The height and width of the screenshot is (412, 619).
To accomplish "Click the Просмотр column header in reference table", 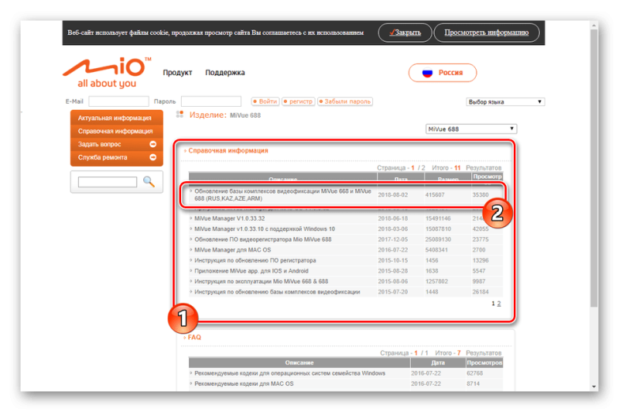I will coord(487,177).
